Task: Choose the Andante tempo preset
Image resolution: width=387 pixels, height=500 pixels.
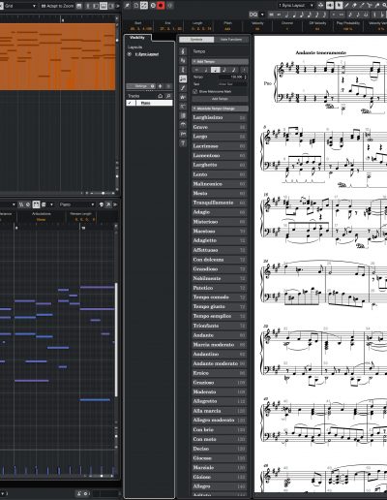Action: pyautogui.click(x=220, y=335)
